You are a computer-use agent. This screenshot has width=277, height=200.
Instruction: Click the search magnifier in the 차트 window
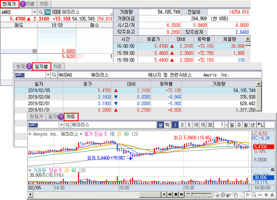pyautogui.click(x=67, y=125)
